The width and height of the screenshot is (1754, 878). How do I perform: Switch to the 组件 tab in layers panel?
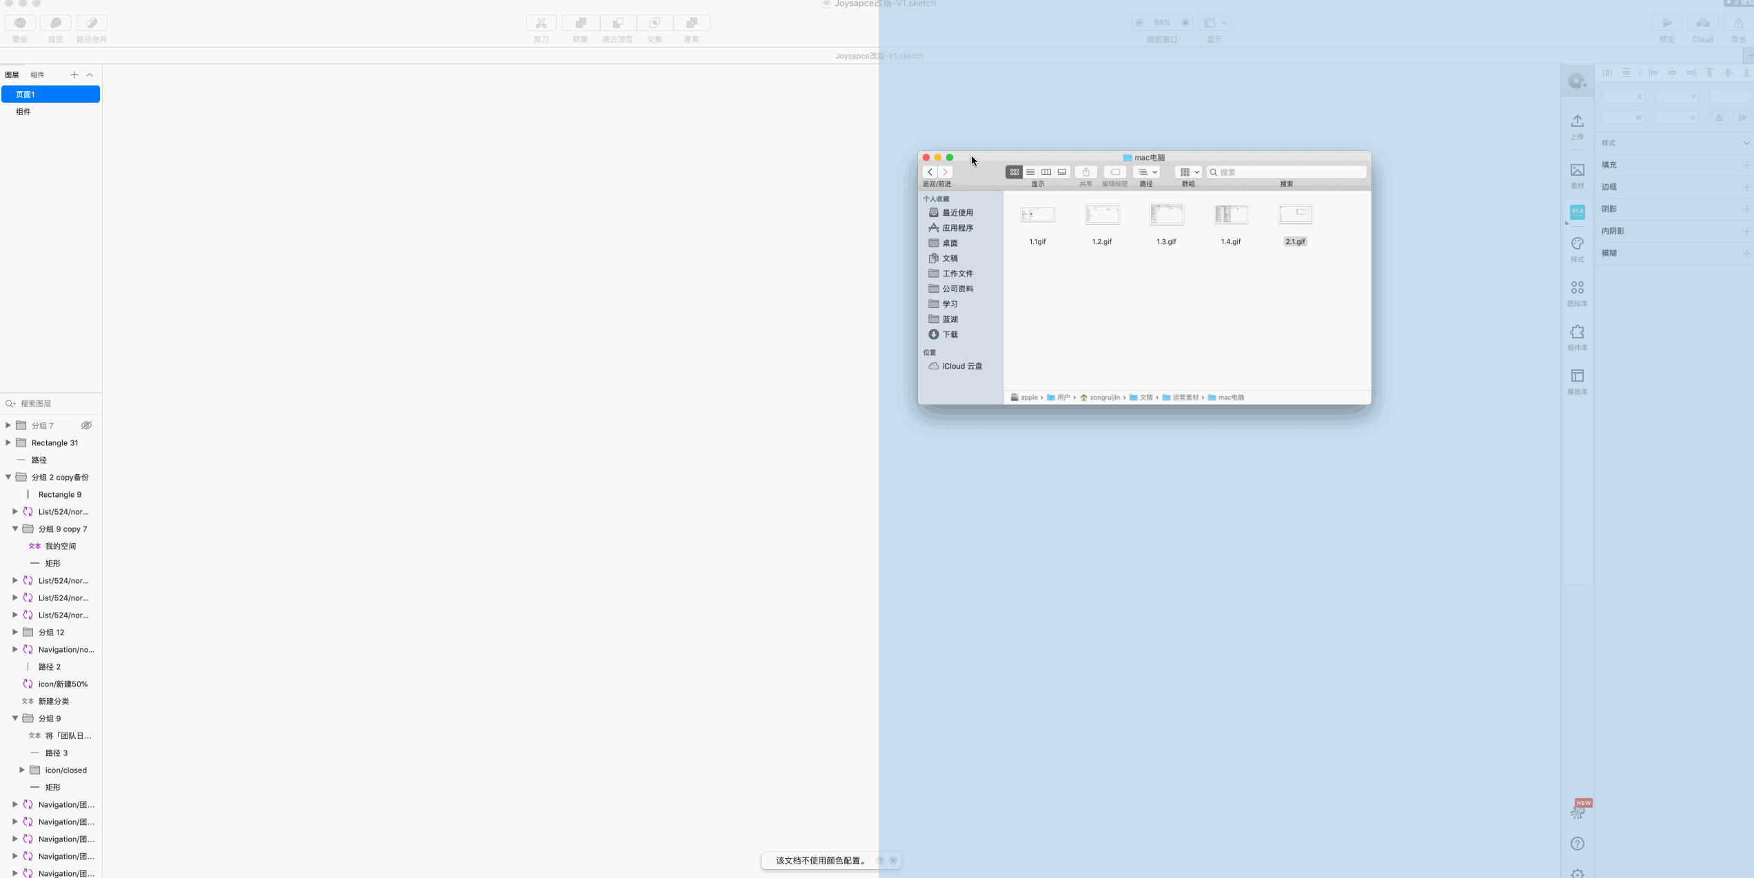[x=37, y=74]
